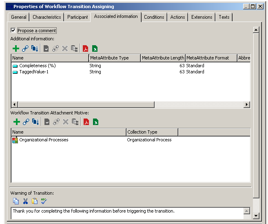Go to the Participant tab
This screenshot has width=268, height=224.
pyautogui.click(x=78, y=17)
